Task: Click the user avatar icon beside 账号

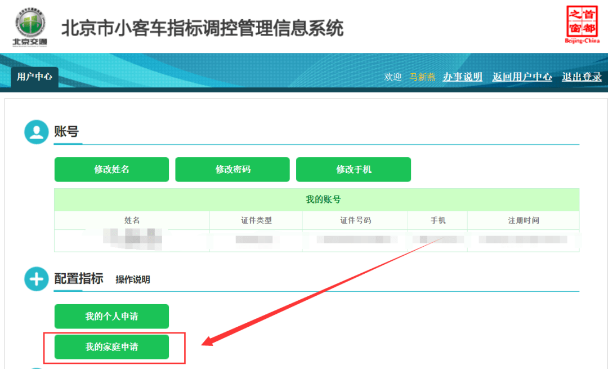Action: click(x=37, y=132)
